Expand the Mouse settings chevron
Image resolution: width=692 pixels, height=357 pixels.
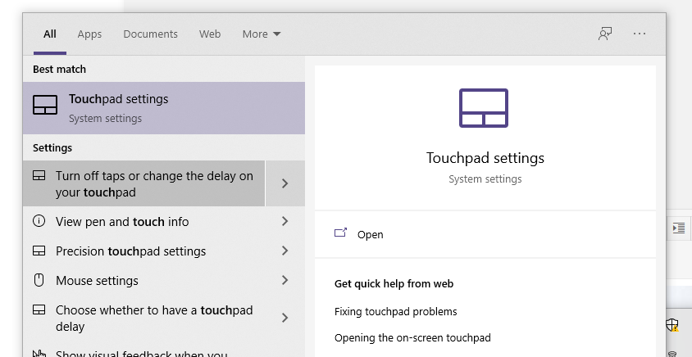tap(285, 280)
